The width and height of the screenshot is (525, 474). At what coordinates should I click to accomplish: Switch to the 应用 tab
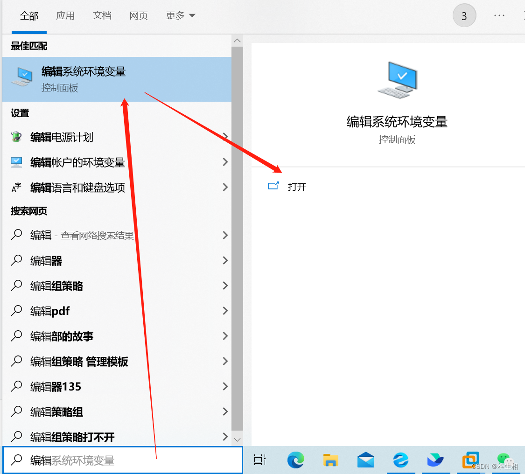pyautogui.click(x=66, y=15)
